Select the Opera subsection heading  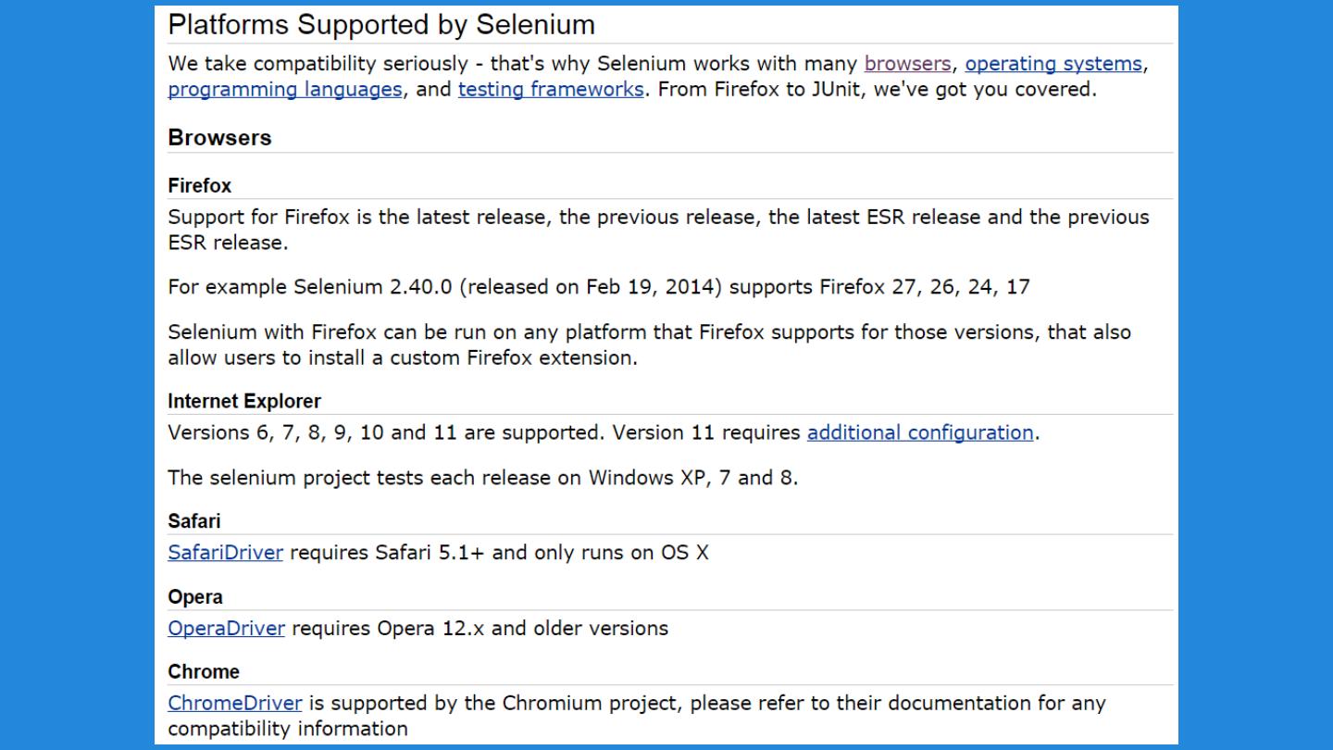(194, 597)
